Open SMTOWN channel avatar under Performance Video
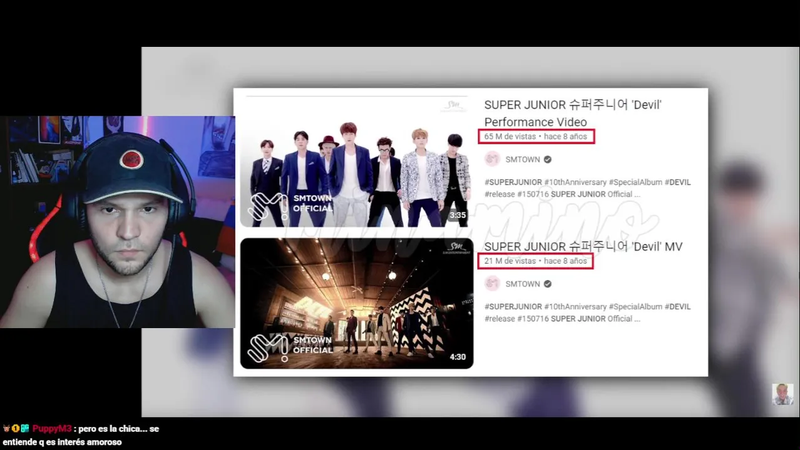This screenshot has height=450, width=800. [x=493, y=159]
